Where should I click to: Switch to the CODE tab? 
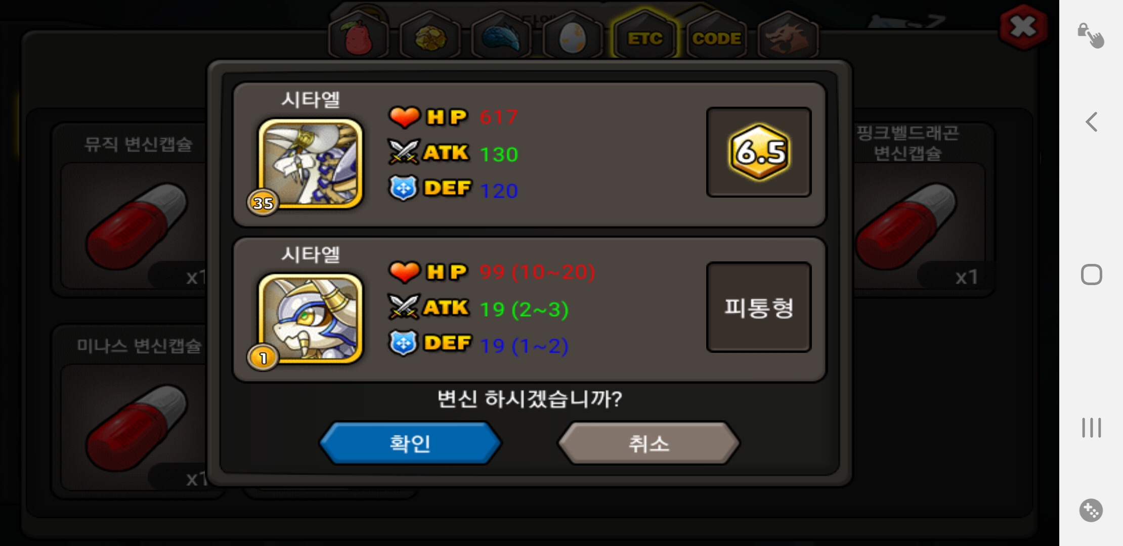(x=716, y=35)
